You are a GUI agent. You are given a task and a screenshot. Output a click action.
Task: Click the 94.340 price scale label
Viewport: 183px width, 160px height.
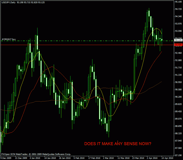pos(178,16)
